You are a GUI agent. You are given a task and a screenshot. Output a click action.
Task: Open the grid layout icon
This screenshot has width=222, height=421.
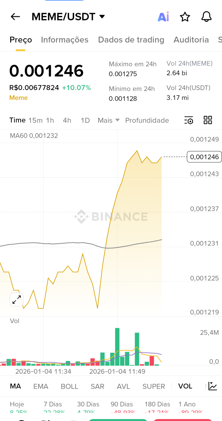[208, 120]
